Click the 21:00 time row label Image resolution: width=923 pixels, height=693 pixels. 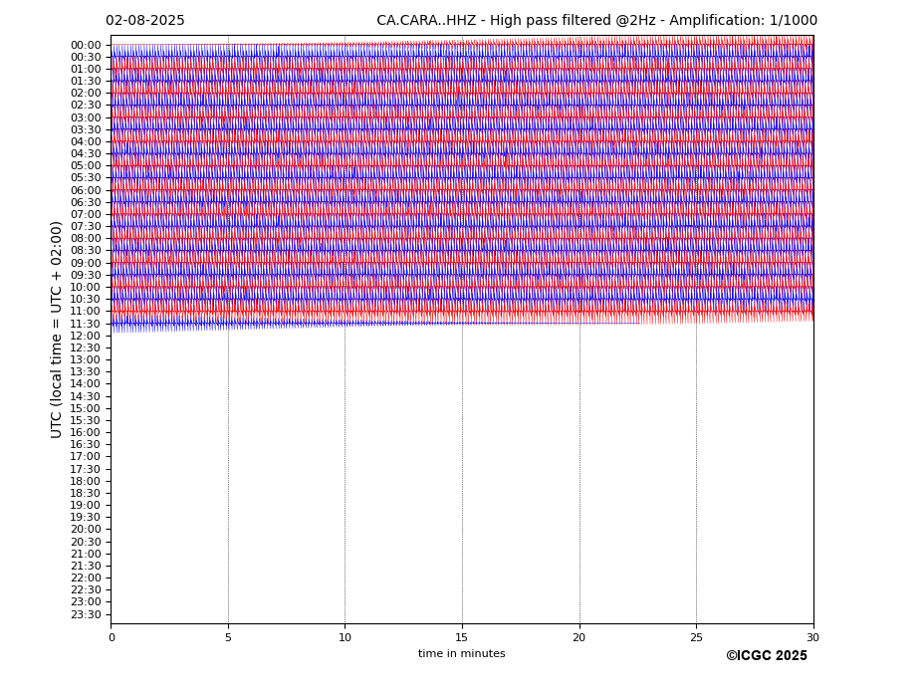click(x=86, y=554)
